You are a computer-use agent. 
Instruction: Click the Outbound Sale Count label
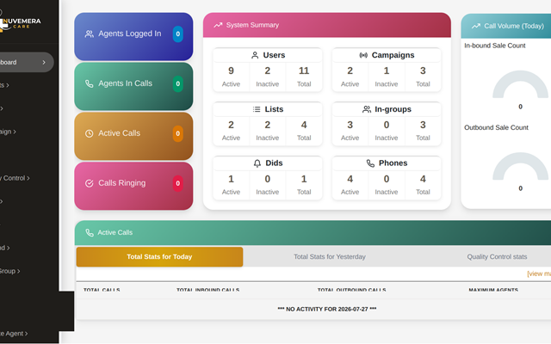496,128
